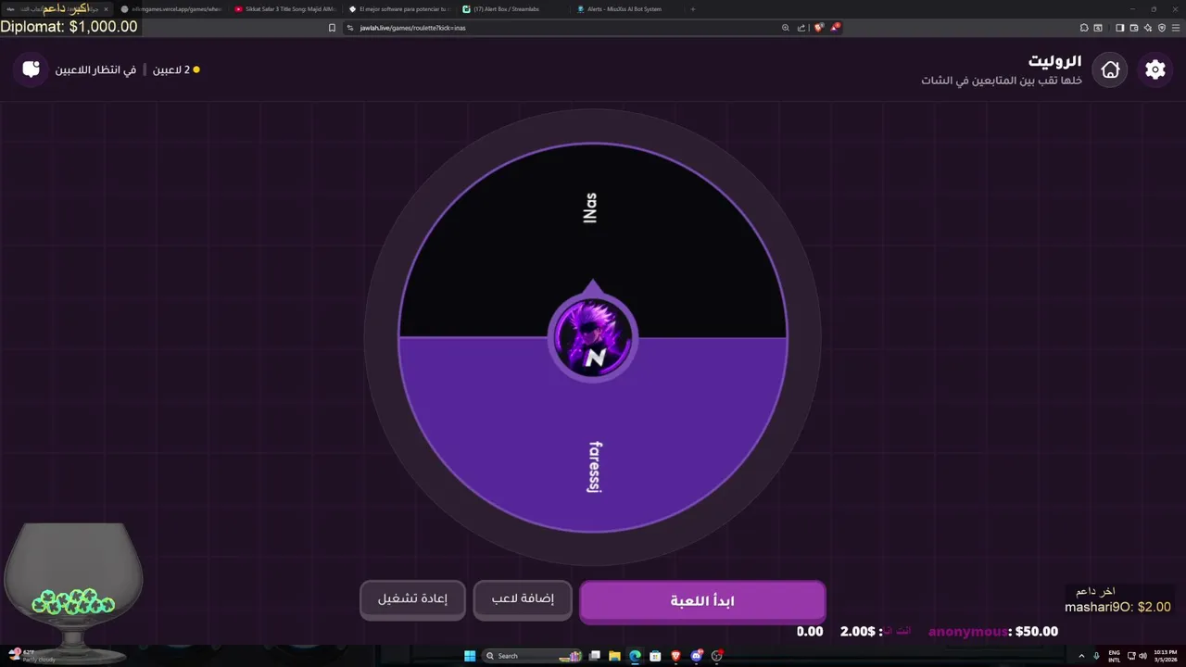This screenshot has width=1186, height=667.
Task: Open Microsoft Edge from the taskbar
Action: (636, 656)
